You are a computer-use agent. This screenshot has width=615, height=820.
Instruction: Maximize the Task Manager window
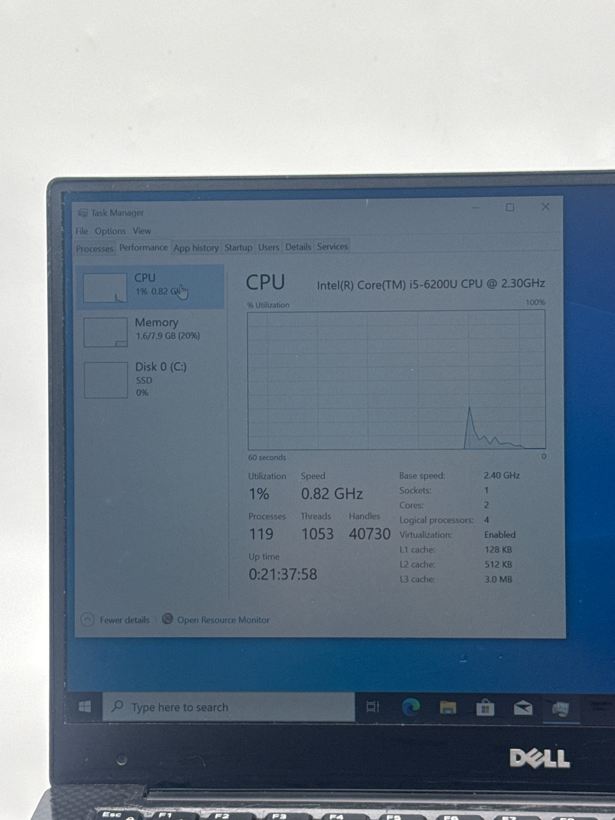click(x=510, y=207)
